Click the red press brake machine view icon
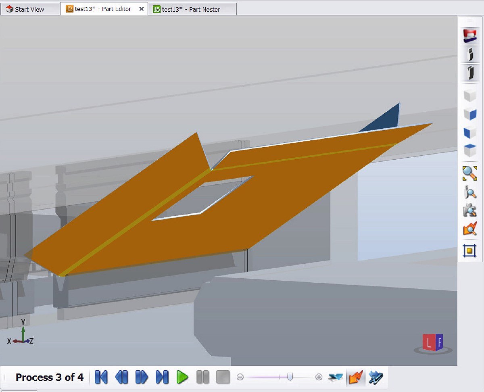The height and width of the screenshot is (392, 484). (469, 36)
